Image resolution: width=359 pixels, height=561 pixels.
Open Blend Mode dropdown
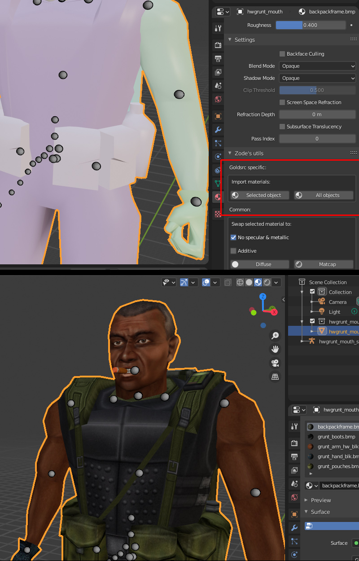318,66
